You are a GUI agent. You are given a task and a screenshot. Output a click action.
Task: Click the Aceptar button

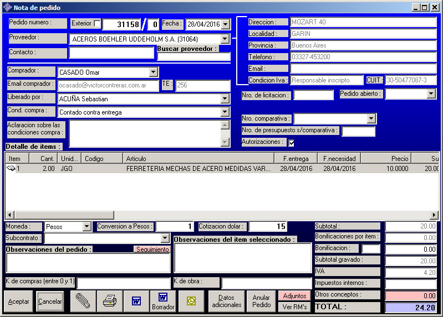pos(19,302)
